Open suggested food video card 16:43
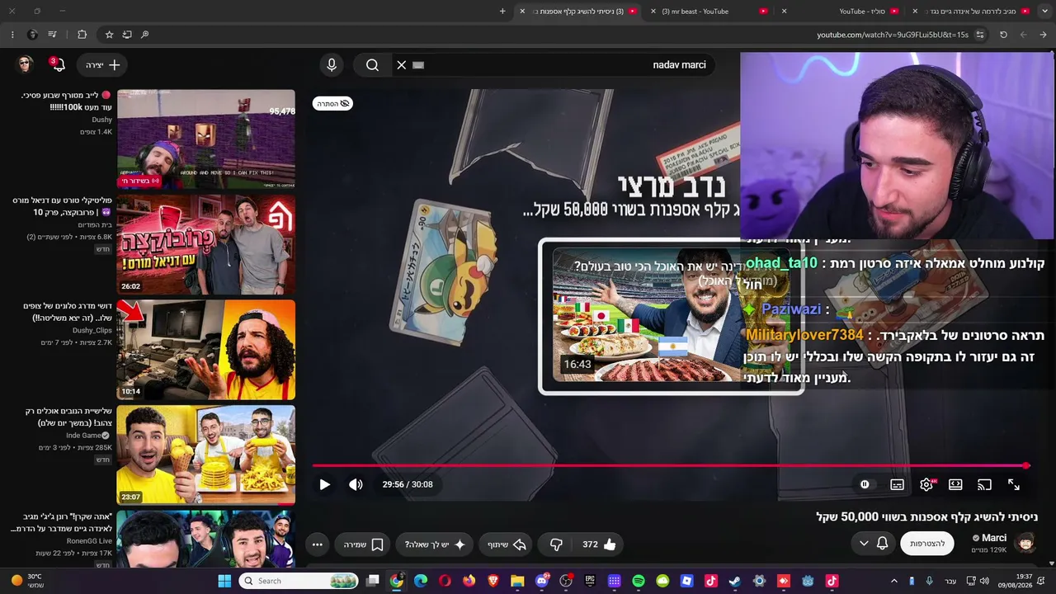 (671, 316)
